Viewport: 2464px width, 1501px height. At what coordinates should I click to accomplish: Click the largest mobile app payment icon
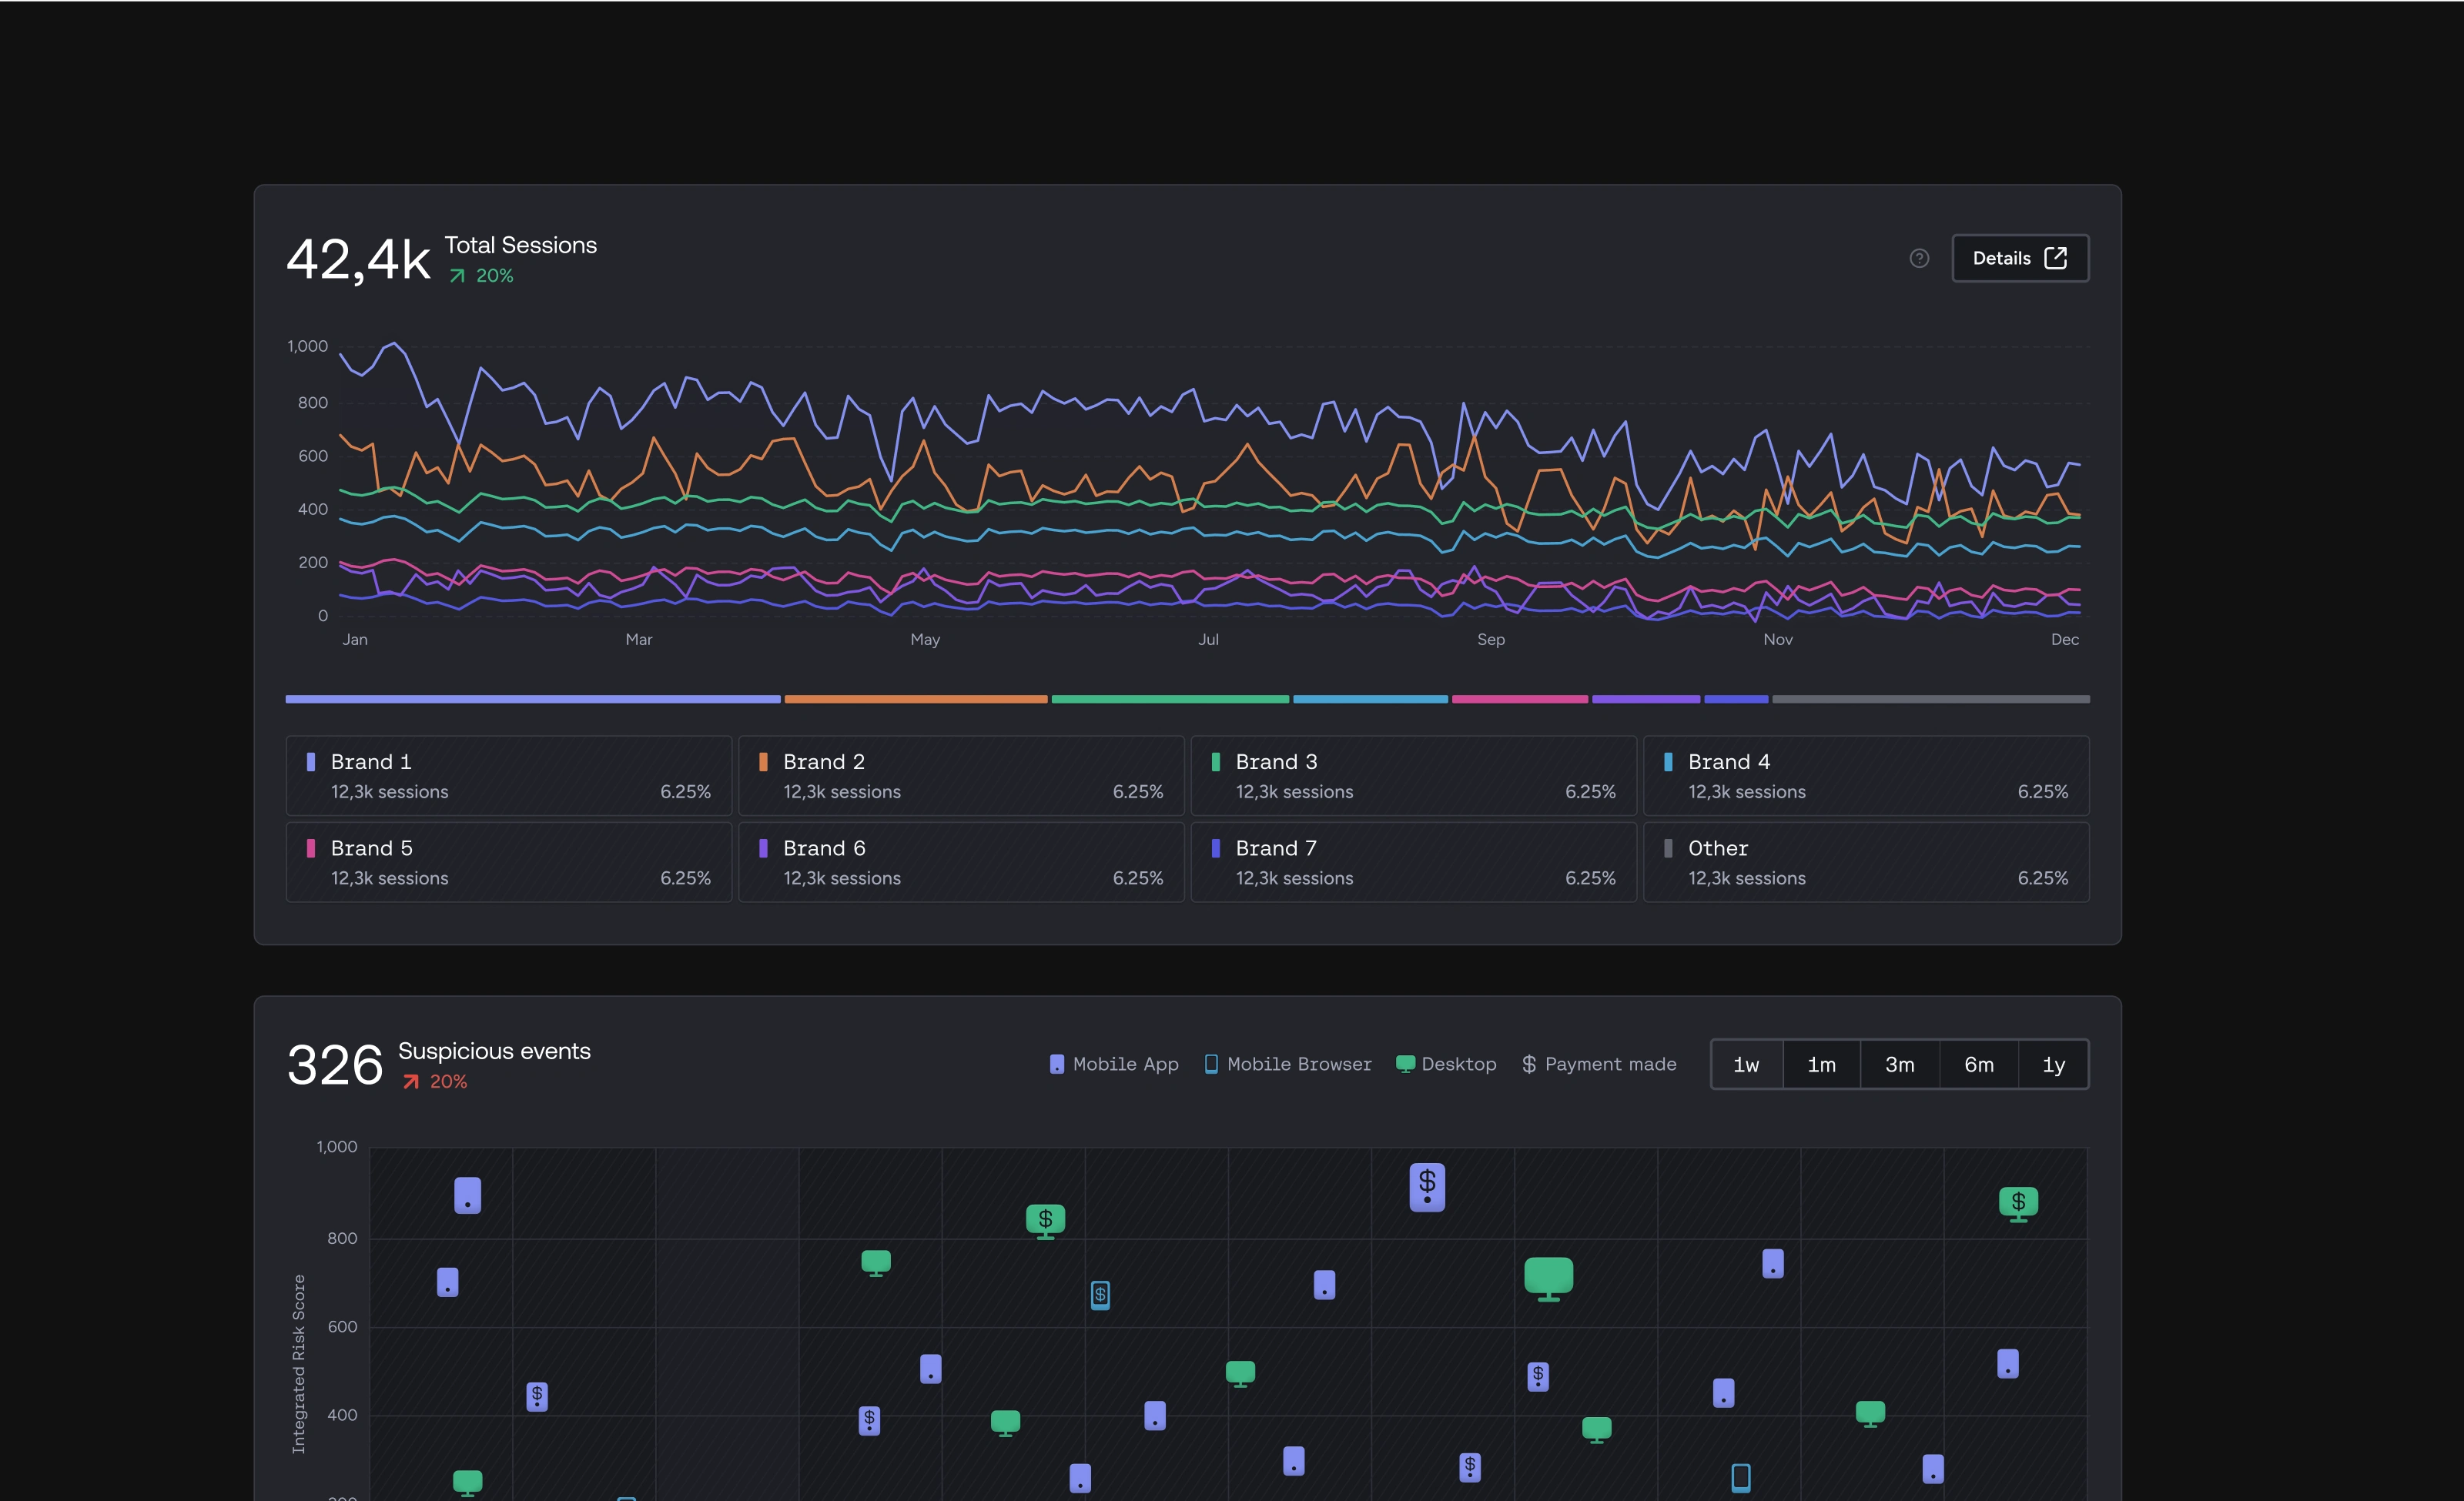coord(1427,1187)
